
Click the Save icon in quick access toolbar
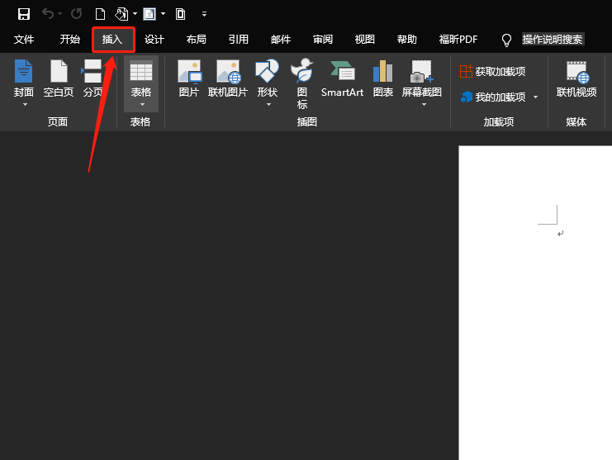(24, 14)
